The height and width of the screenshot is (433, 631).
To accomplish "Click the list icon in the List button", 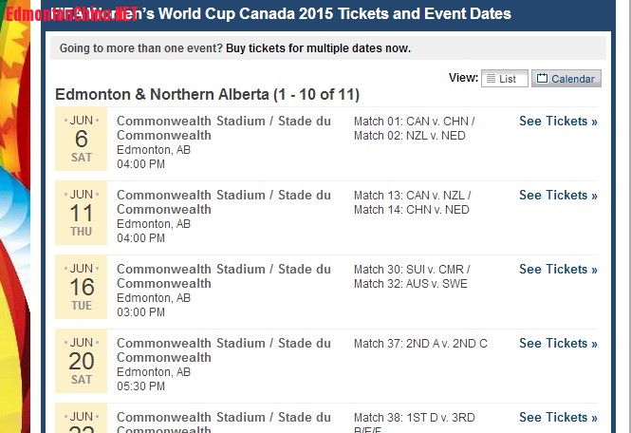I will (492, 79).
